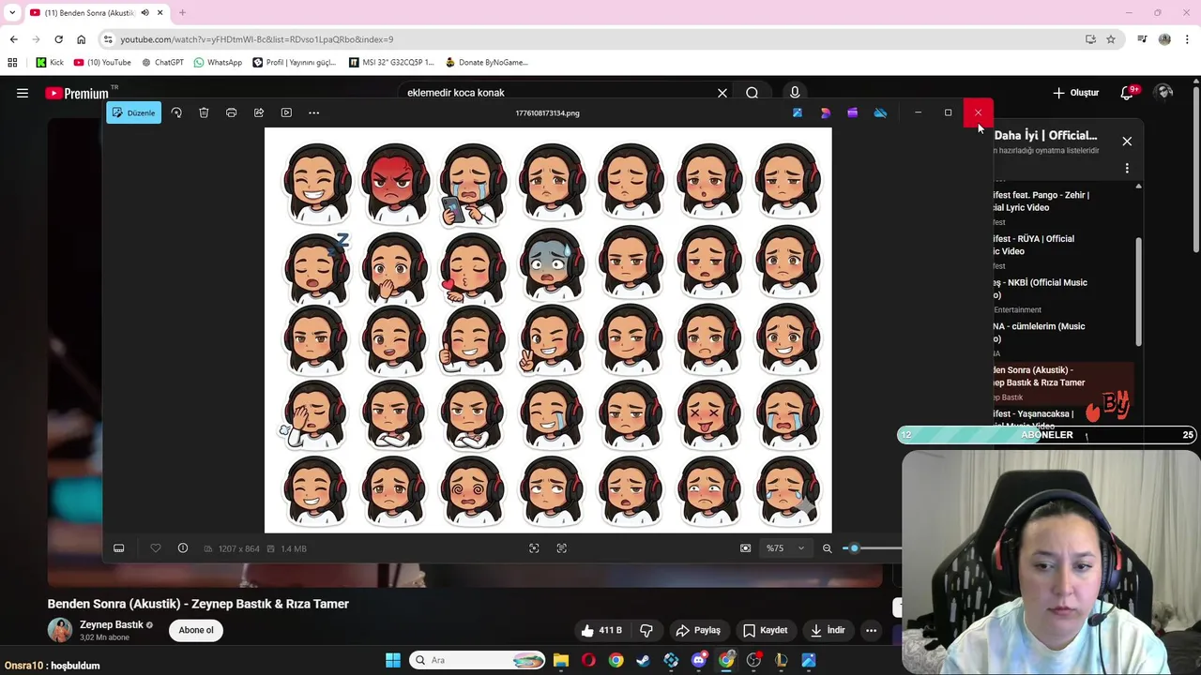
Task: Open the Zeynep Bastık channel link
Action: click(111, 624)
